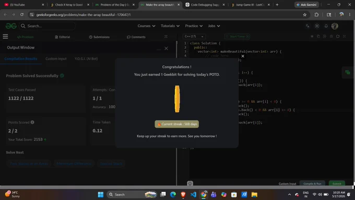355x200 pixels.
Task: Open File Explorer from taskbar
Action: [x=254, y=194]
